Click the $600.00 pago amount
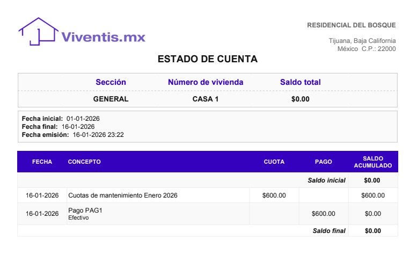The width and height of the screenshot is (417, 262). pos(323,214)
